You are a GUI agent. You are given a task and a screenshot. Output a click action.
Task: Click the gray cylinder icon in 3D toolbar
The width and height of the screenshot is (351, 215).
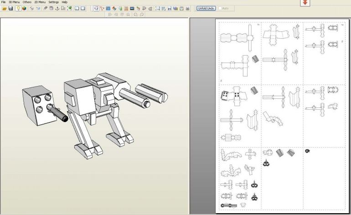(51, 9)
